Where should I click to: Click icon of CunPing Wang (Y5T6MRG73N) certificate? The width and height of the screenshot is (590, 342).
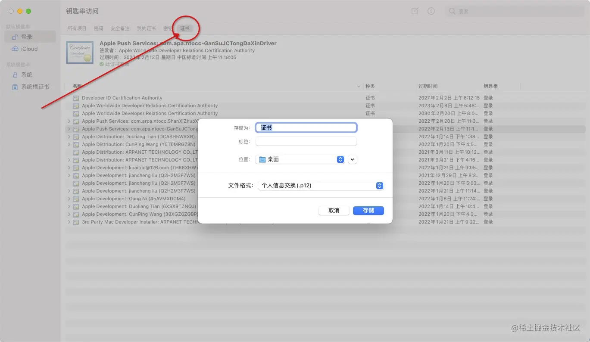pyautogui.click(x=76, y=144)
